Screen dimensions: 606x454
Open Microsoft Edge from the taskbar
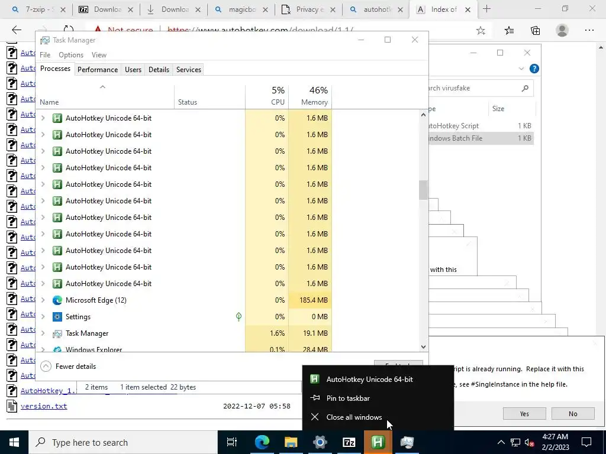click(262, 442)
